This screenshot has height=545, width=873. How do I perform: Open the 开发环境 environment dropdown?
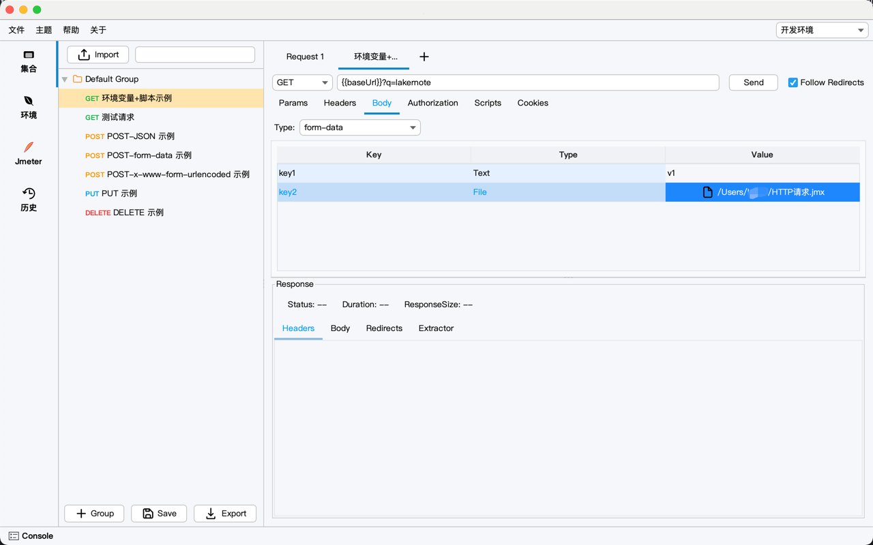click(822, 30)
